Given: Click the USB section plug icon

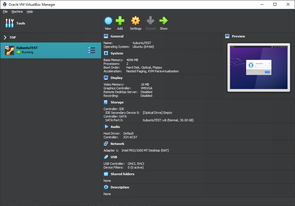Looking at the screenshot, I should [106, 157].
